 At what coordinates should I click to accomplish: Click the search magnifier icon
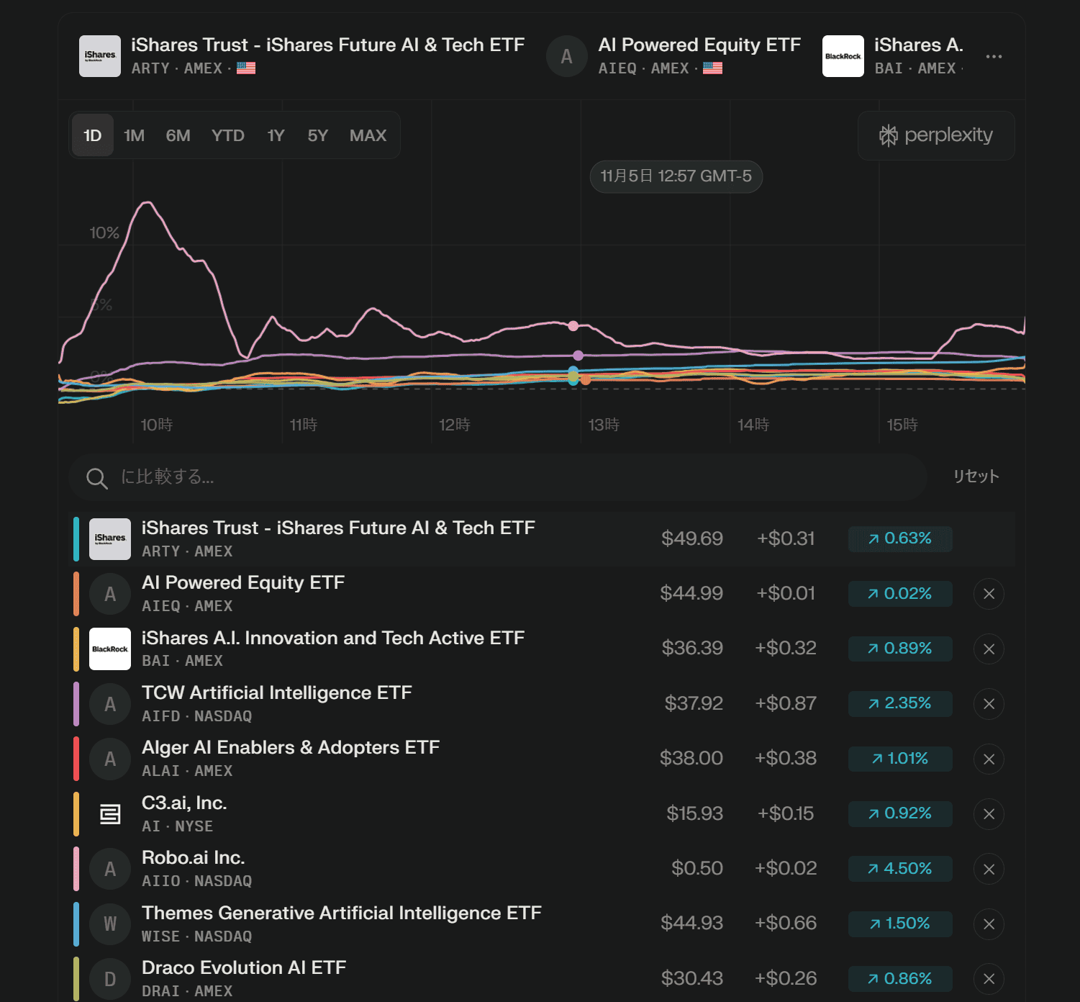pos(96,478)
